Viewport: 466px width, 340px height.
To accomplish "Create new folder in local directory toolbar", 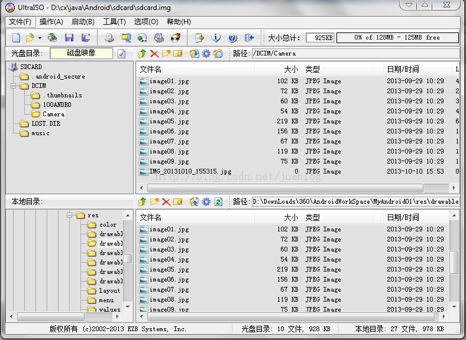I will coord(154,202).
